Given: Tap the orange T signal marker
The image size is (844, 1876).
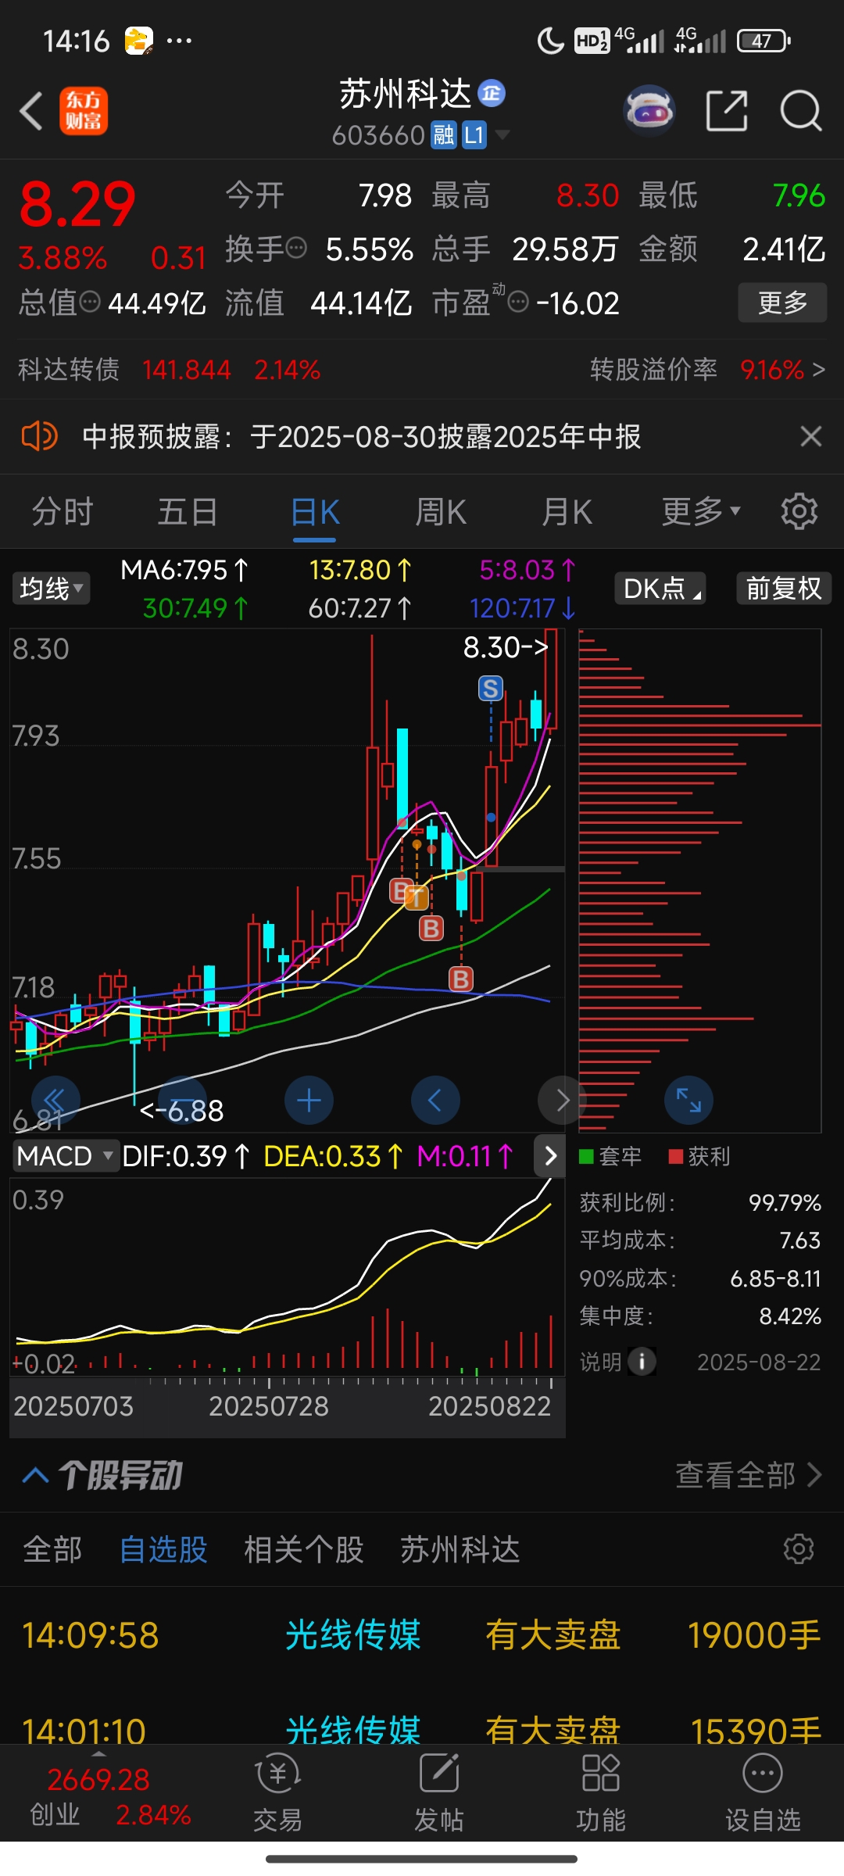Looking at the screenshot, I should pos(417,897).
